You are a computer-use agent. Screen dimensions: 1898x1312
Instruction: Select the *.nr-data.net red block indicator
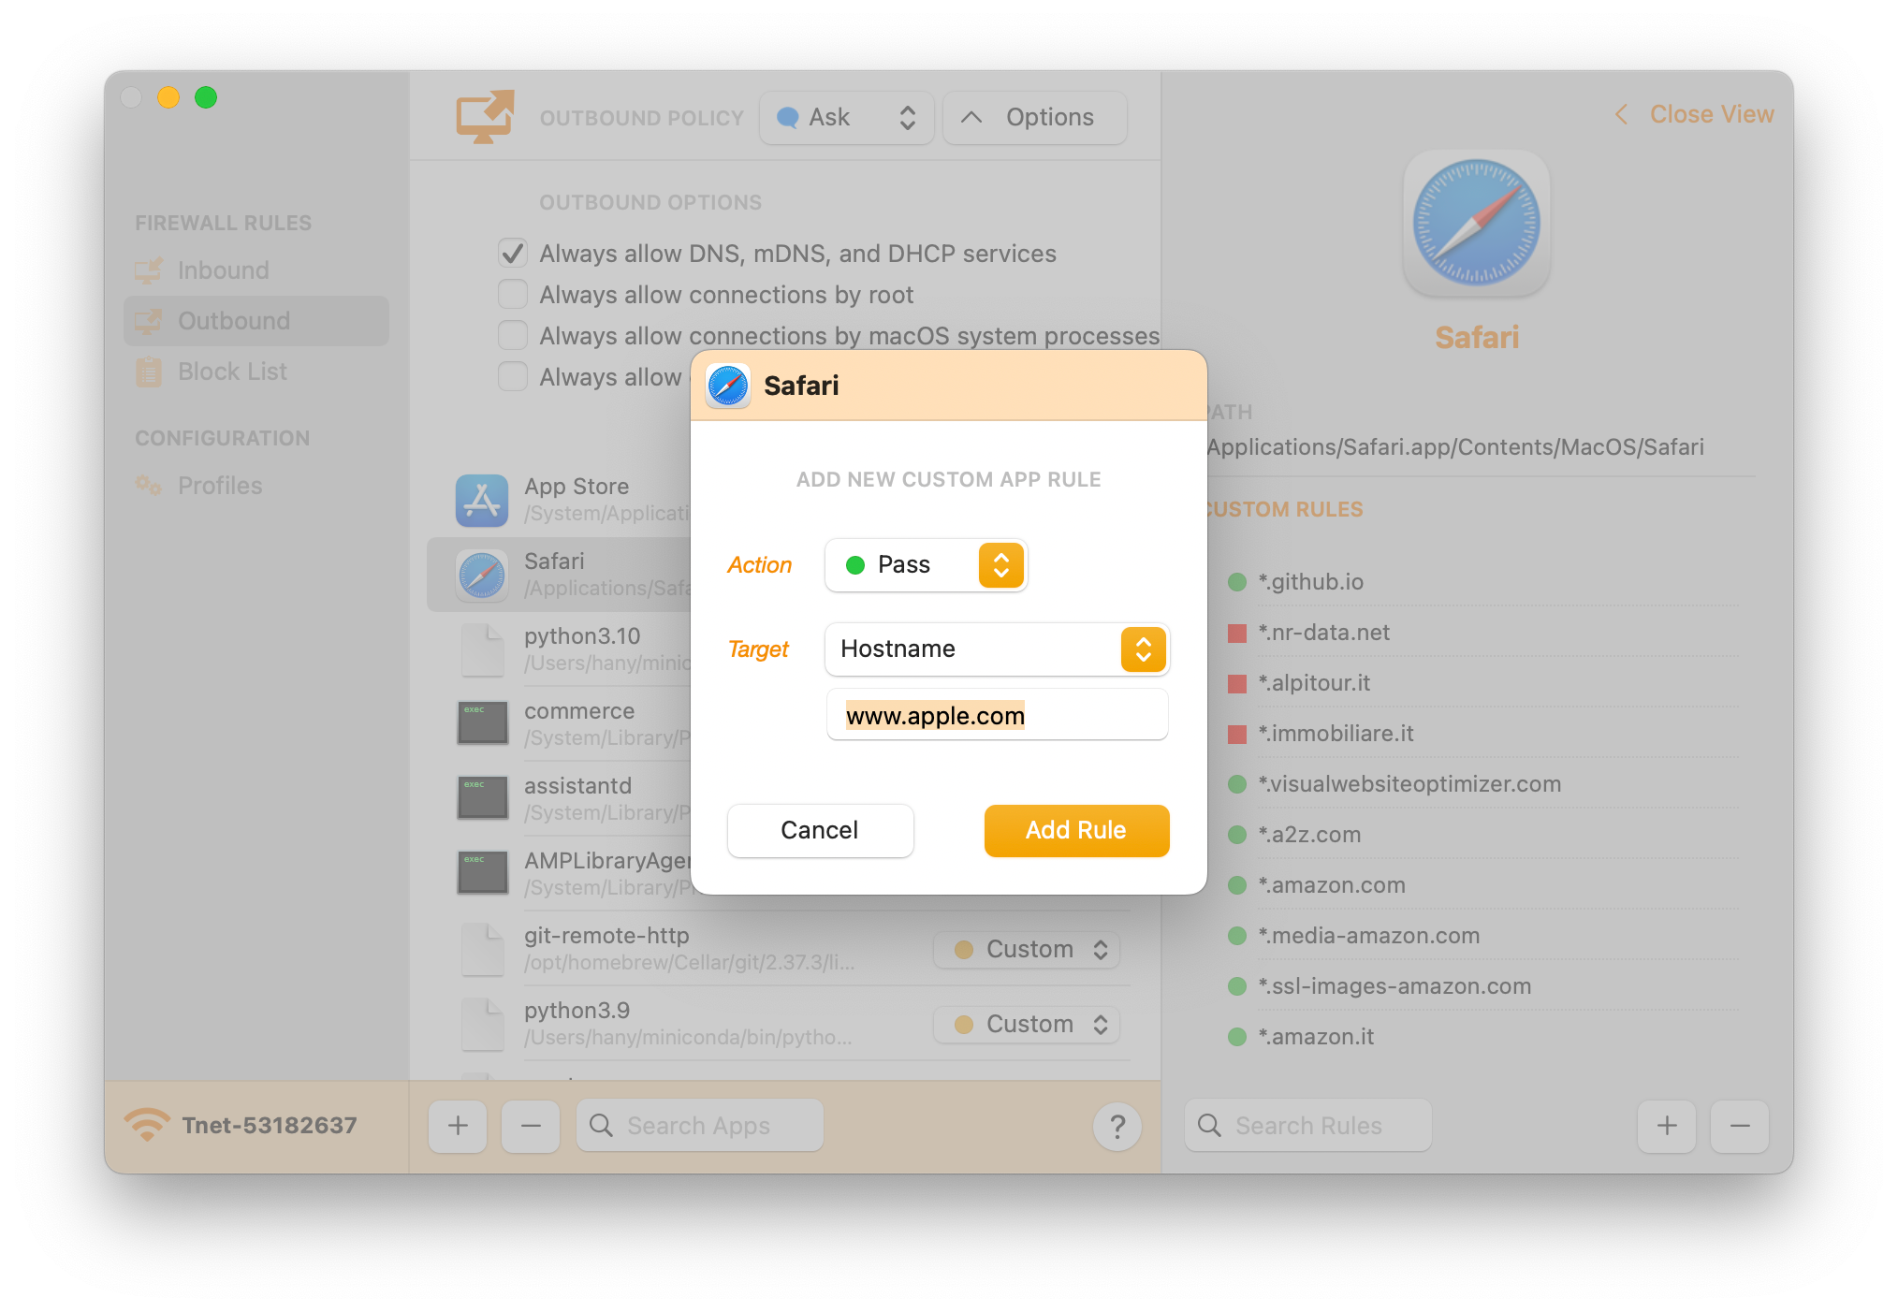click(x=1237, y=633)
